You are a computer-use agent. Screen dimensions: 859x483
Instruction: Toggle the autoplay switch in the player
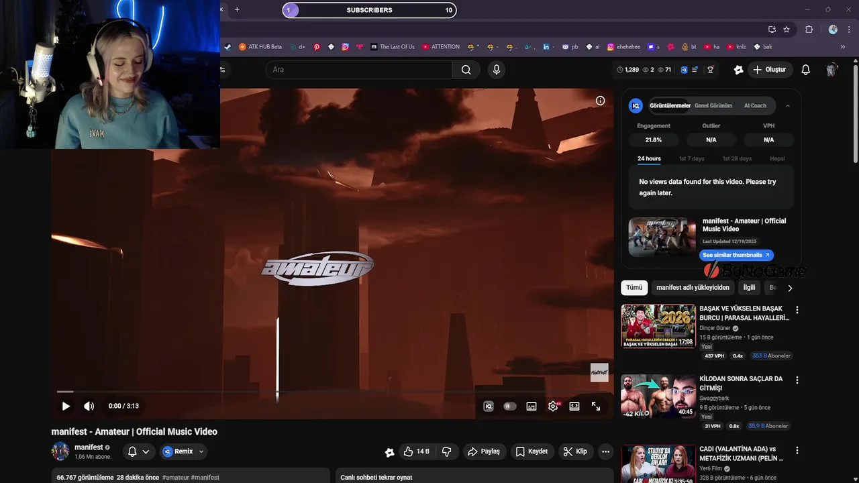point(510,406)
